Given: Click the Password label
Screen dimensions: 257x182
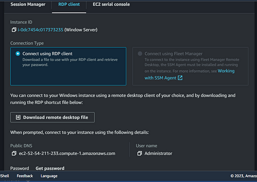Looking at the screenshot, I should tap(20, 168).
